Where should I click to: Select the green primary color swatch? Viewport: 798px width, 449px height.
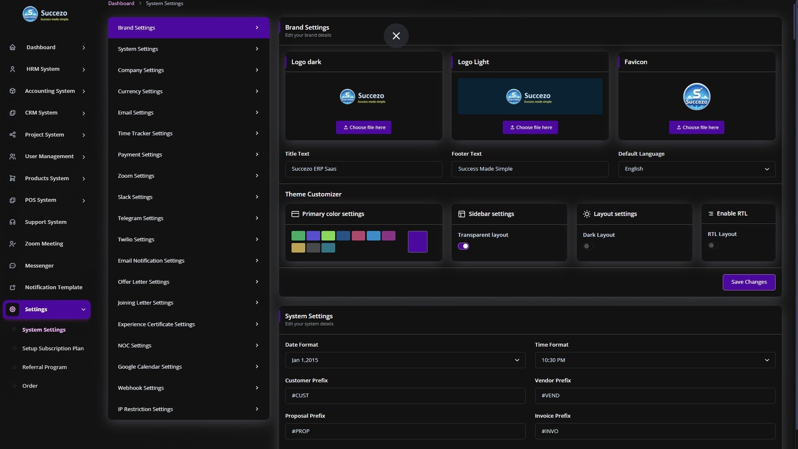[298, 236]
